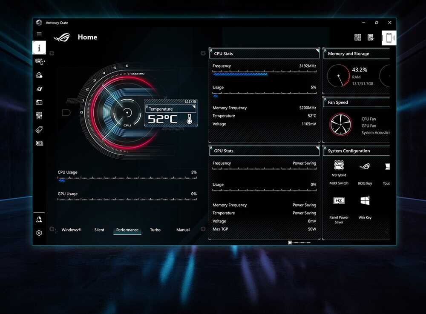The height and width of the screenshot is (314, 426).
Task: Open Win Key settings
Action: tap(365, 200)
